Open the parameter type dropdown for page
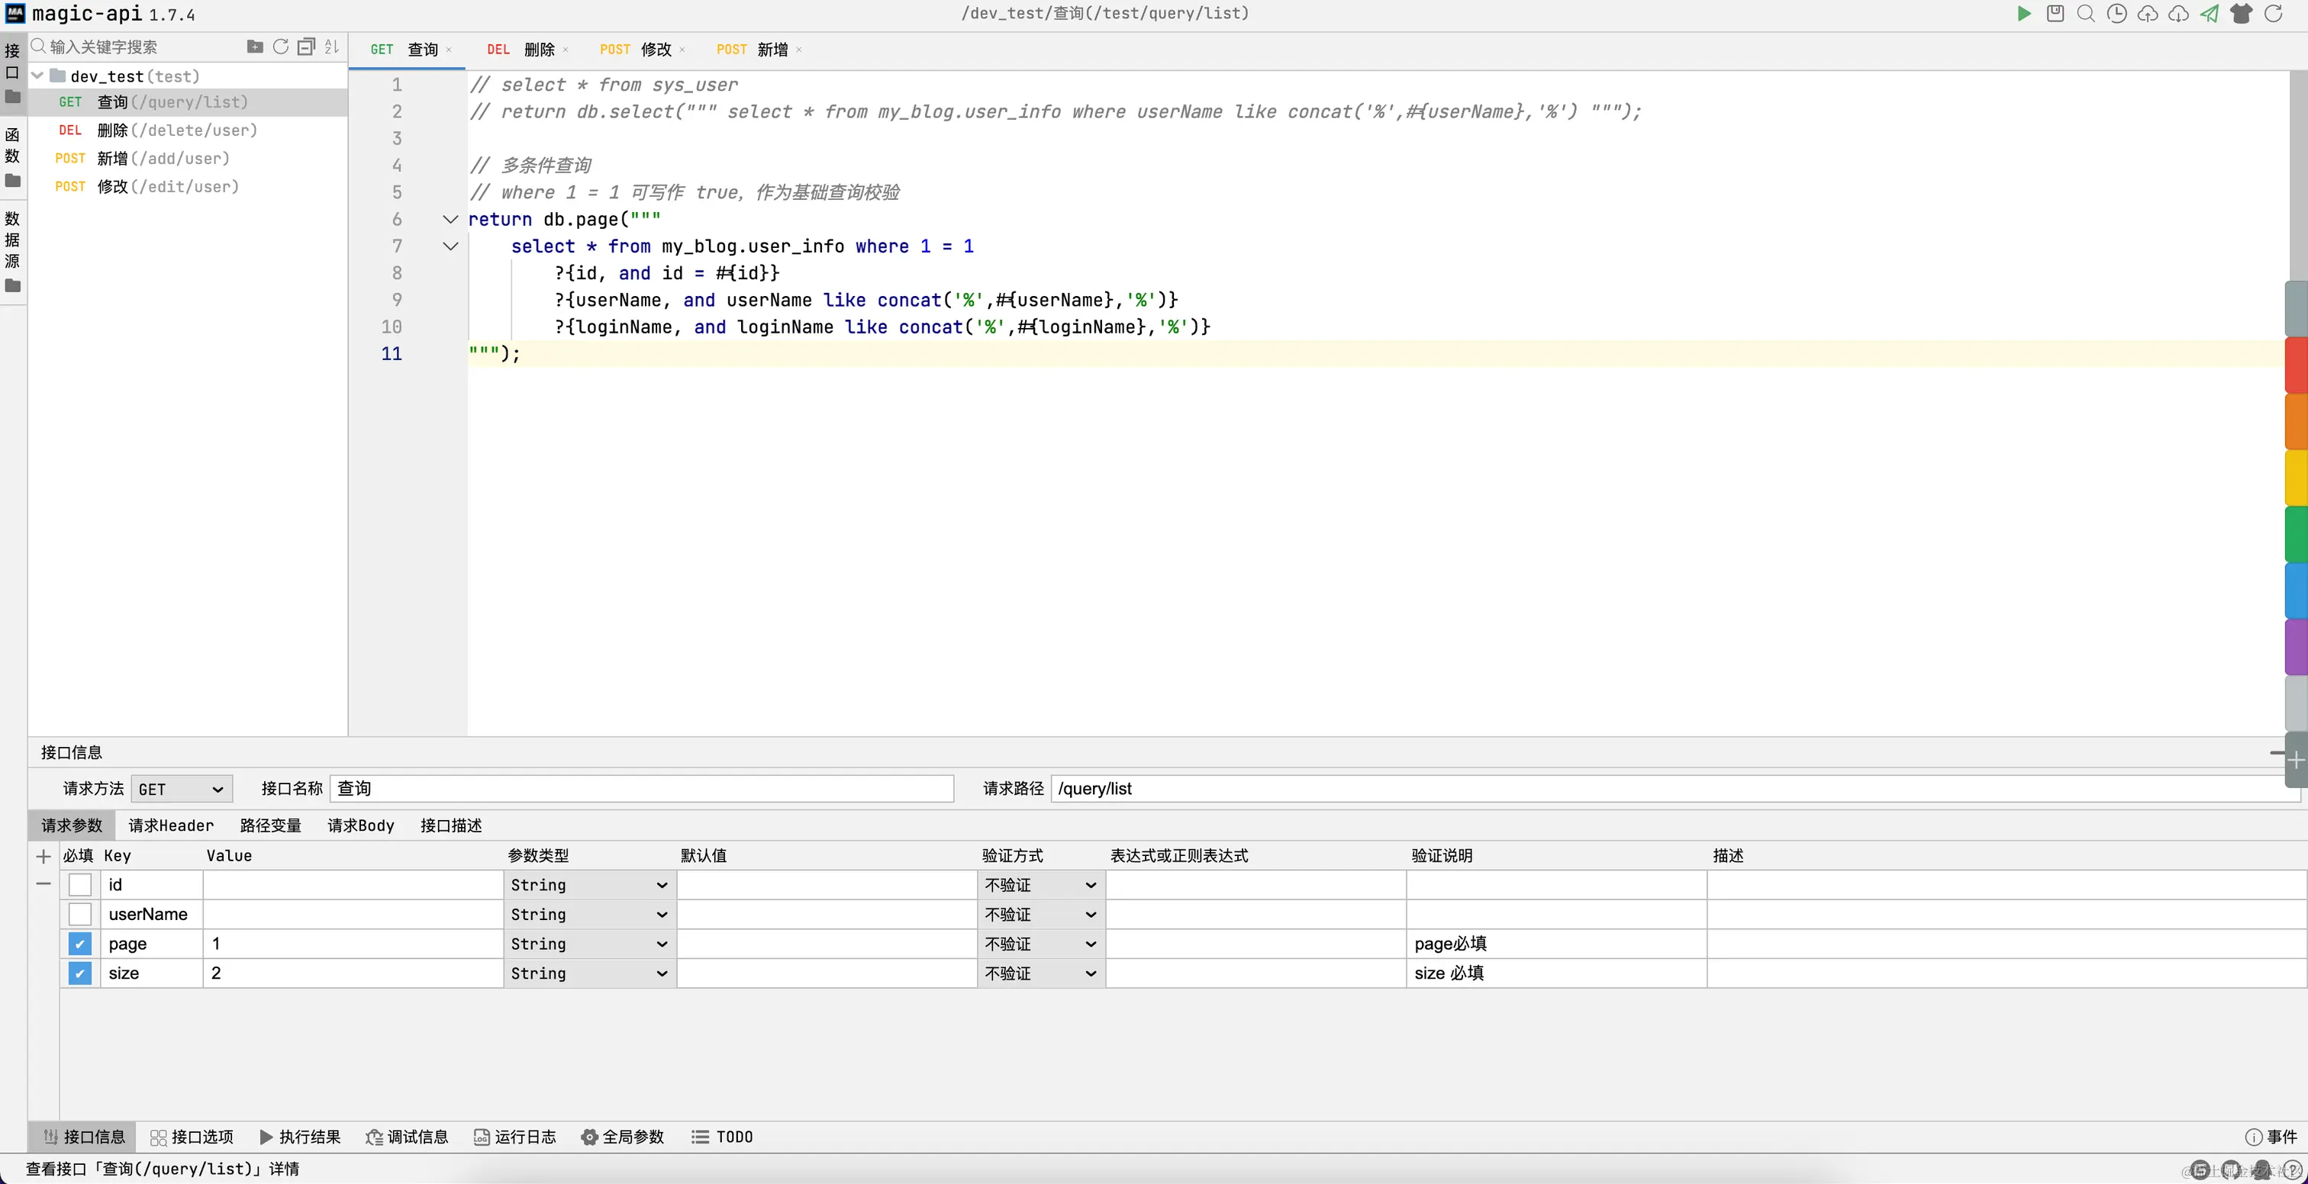The width and height of the screenshot is (2308, 1184). (589, 944)
